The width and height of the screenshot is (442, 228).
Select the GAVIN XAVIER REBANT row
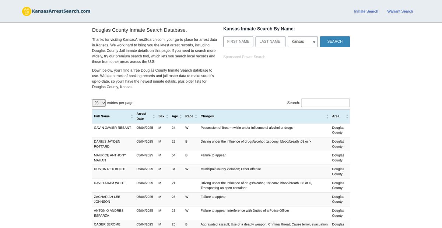(x=112, y=128)
